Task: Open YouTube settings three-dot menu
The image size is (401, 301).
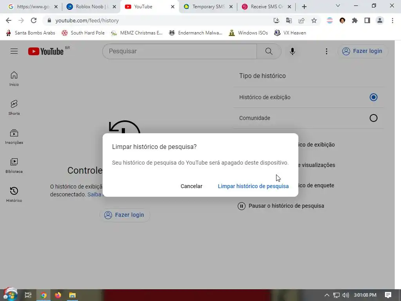Action: click(x=326, y=51)
